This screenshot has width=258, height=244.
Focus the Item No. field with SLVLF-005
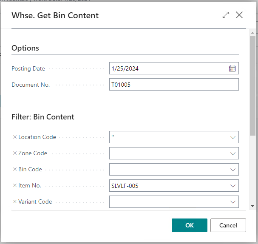(168, 186)
